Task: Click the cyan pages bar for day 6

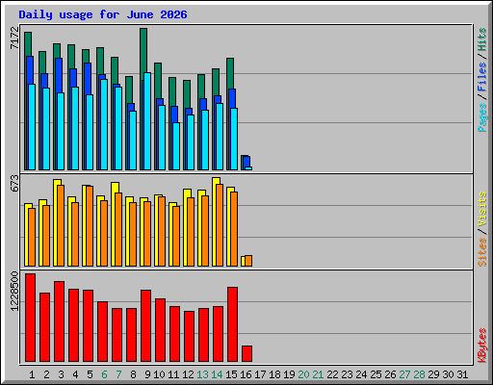Action: click(104, 124)
